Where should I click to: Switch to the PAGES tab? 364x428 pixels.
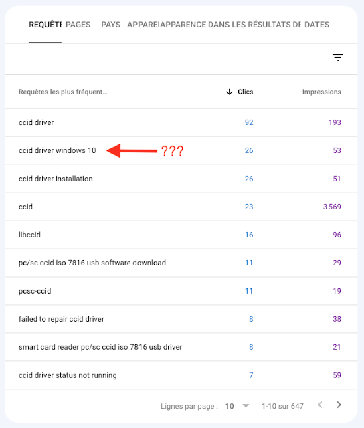coord(78,25)
